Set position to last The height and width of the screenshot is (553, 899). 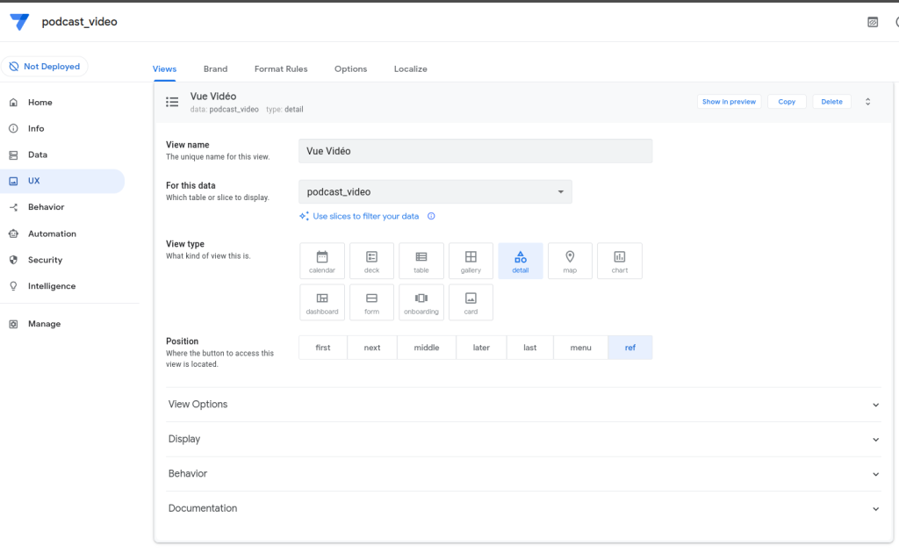(x=529, y=348)
